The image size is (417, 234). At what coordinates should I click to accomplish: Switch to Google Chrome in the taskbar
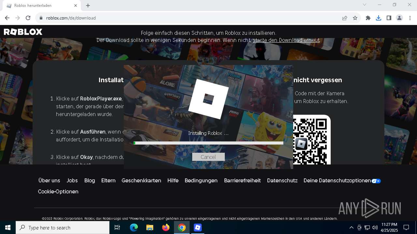pyautogui.click(x=182, y=227)
